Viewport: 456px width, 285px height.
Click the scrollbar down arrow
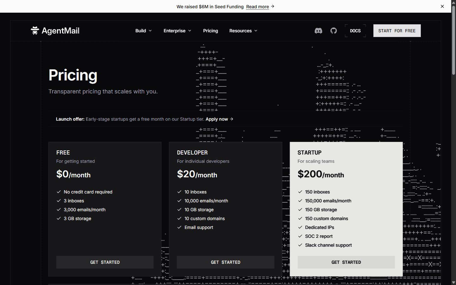(453, 282)
